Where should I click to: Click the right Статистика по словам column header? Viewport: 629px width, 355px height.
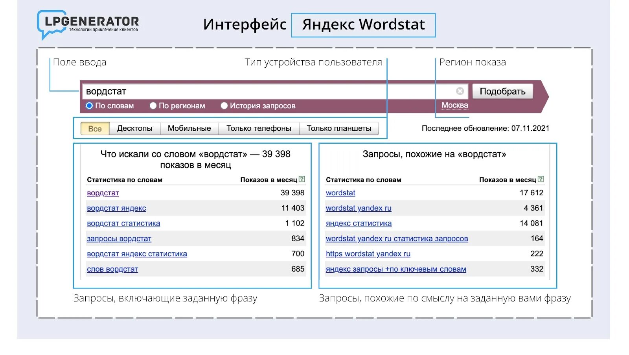coord(364,180)
